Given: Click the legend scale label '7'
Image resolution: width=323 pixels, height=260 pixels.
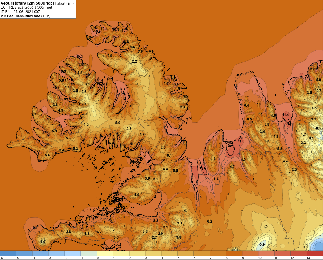Looking at the screenshot, I should [211, 258].
